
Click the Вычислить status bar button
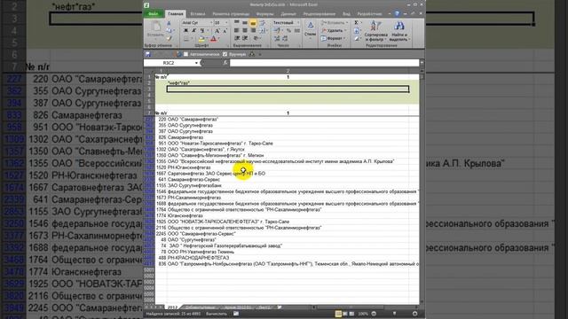point(217,314)
